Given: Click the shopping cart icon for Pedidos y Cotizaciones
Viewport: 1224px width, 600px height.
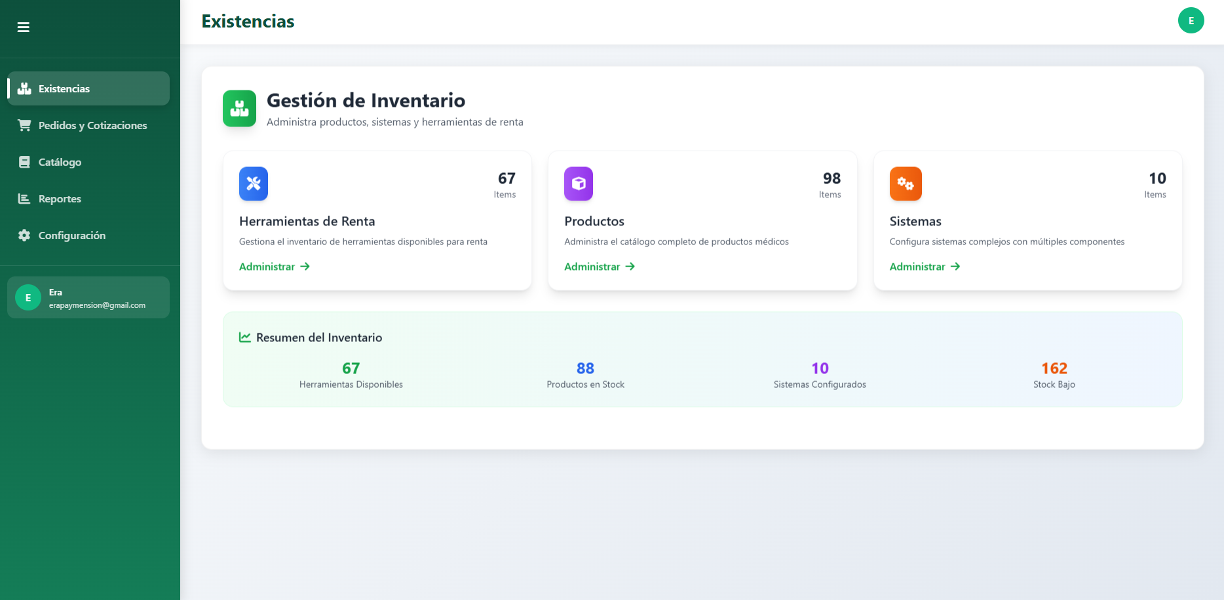Looking at the screenshot, I should pos(24,125).
